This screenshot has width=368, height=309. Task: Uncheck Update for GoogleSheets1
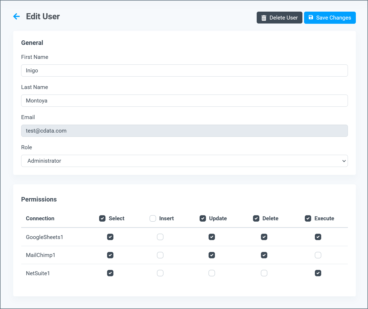tap(212, 237)
